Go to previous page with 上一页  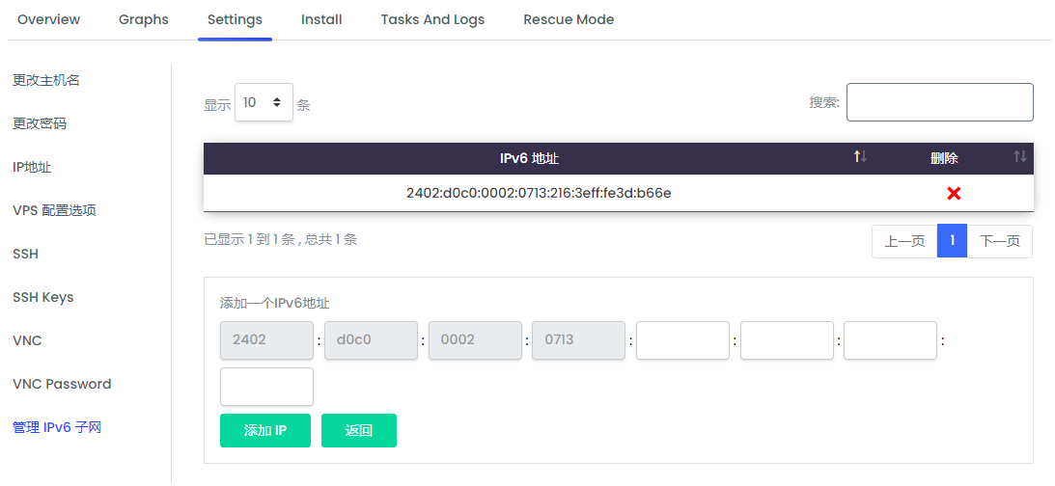[x=904, y=241]
